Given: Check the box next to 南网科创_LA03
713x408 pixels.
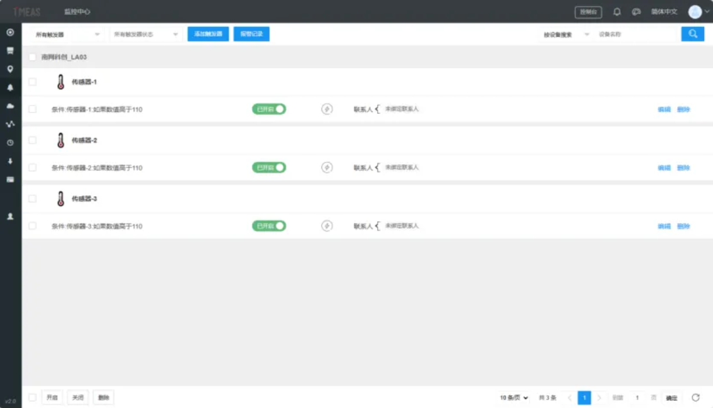Looking at the screenshot, I should [33, 57].
